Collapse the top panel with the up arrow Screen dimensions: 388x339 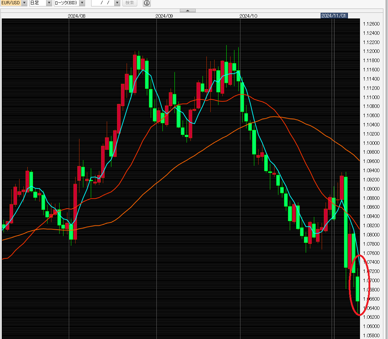point(188,11)
